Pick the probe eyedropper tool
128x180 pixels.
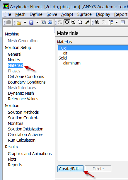coord(87,22)
